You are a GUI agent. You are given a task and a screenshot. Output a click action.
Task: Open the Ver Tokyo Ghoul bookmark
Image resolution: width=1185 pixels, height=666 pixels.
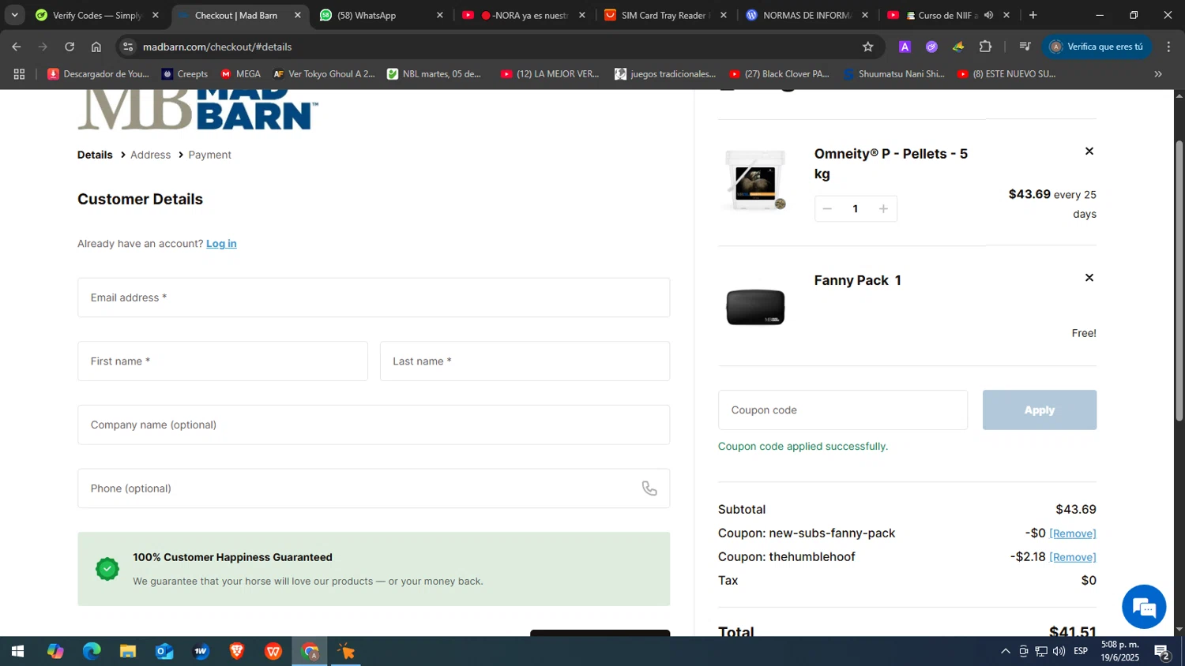click(x=324, y=73)
